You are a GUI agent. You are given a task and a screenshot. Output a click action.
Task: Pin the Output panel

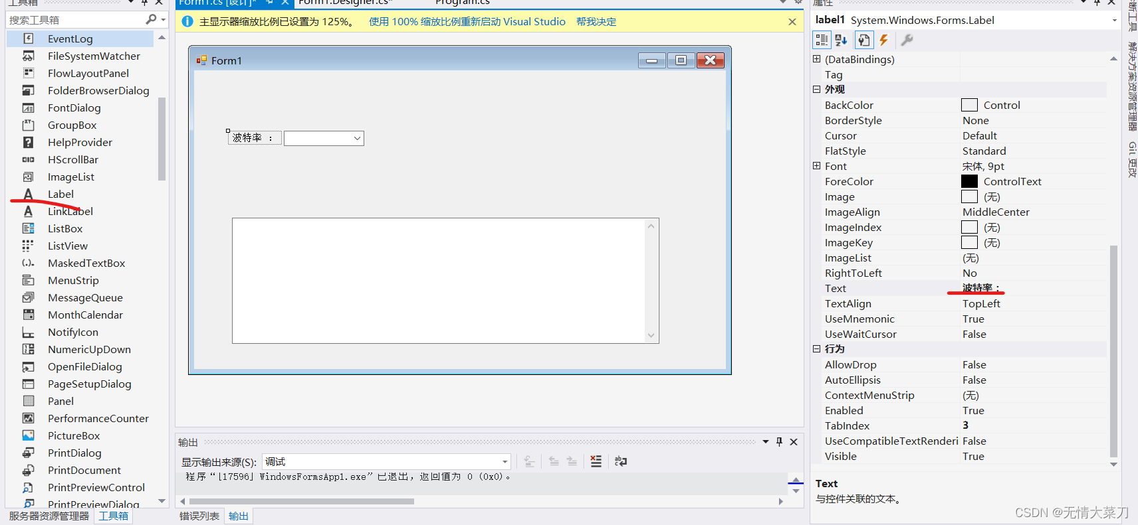click(x=779, y=441)
